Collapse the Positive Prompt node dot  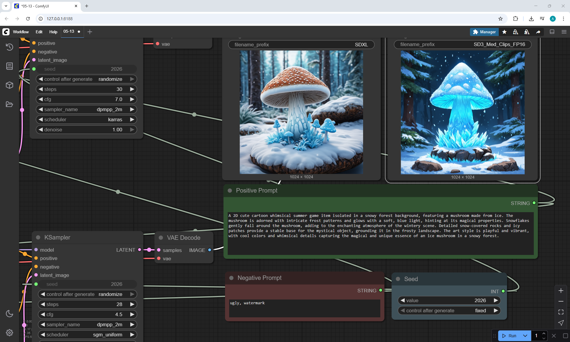230,190
